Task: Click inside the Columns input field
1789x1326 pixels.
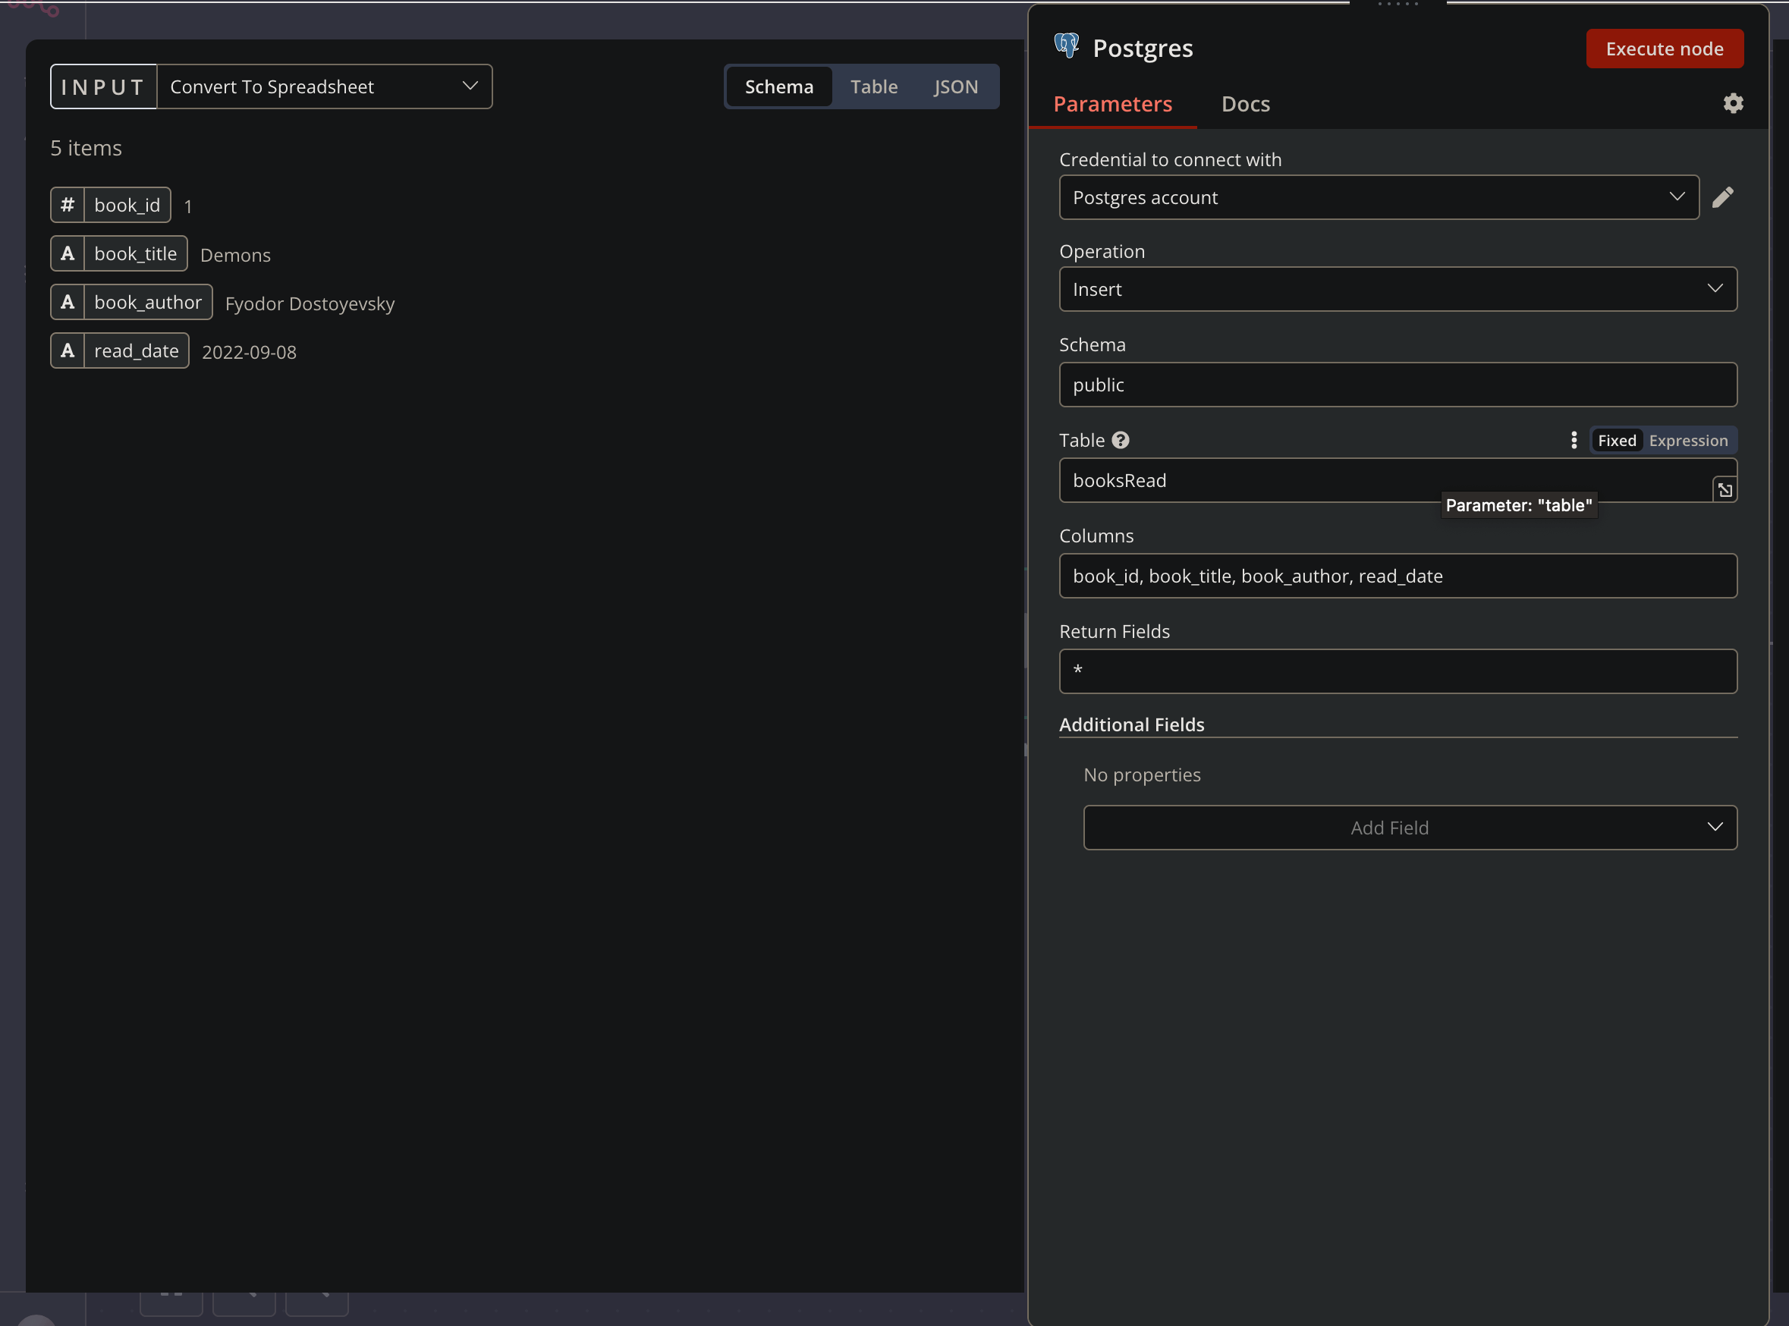Action: 1398,576
